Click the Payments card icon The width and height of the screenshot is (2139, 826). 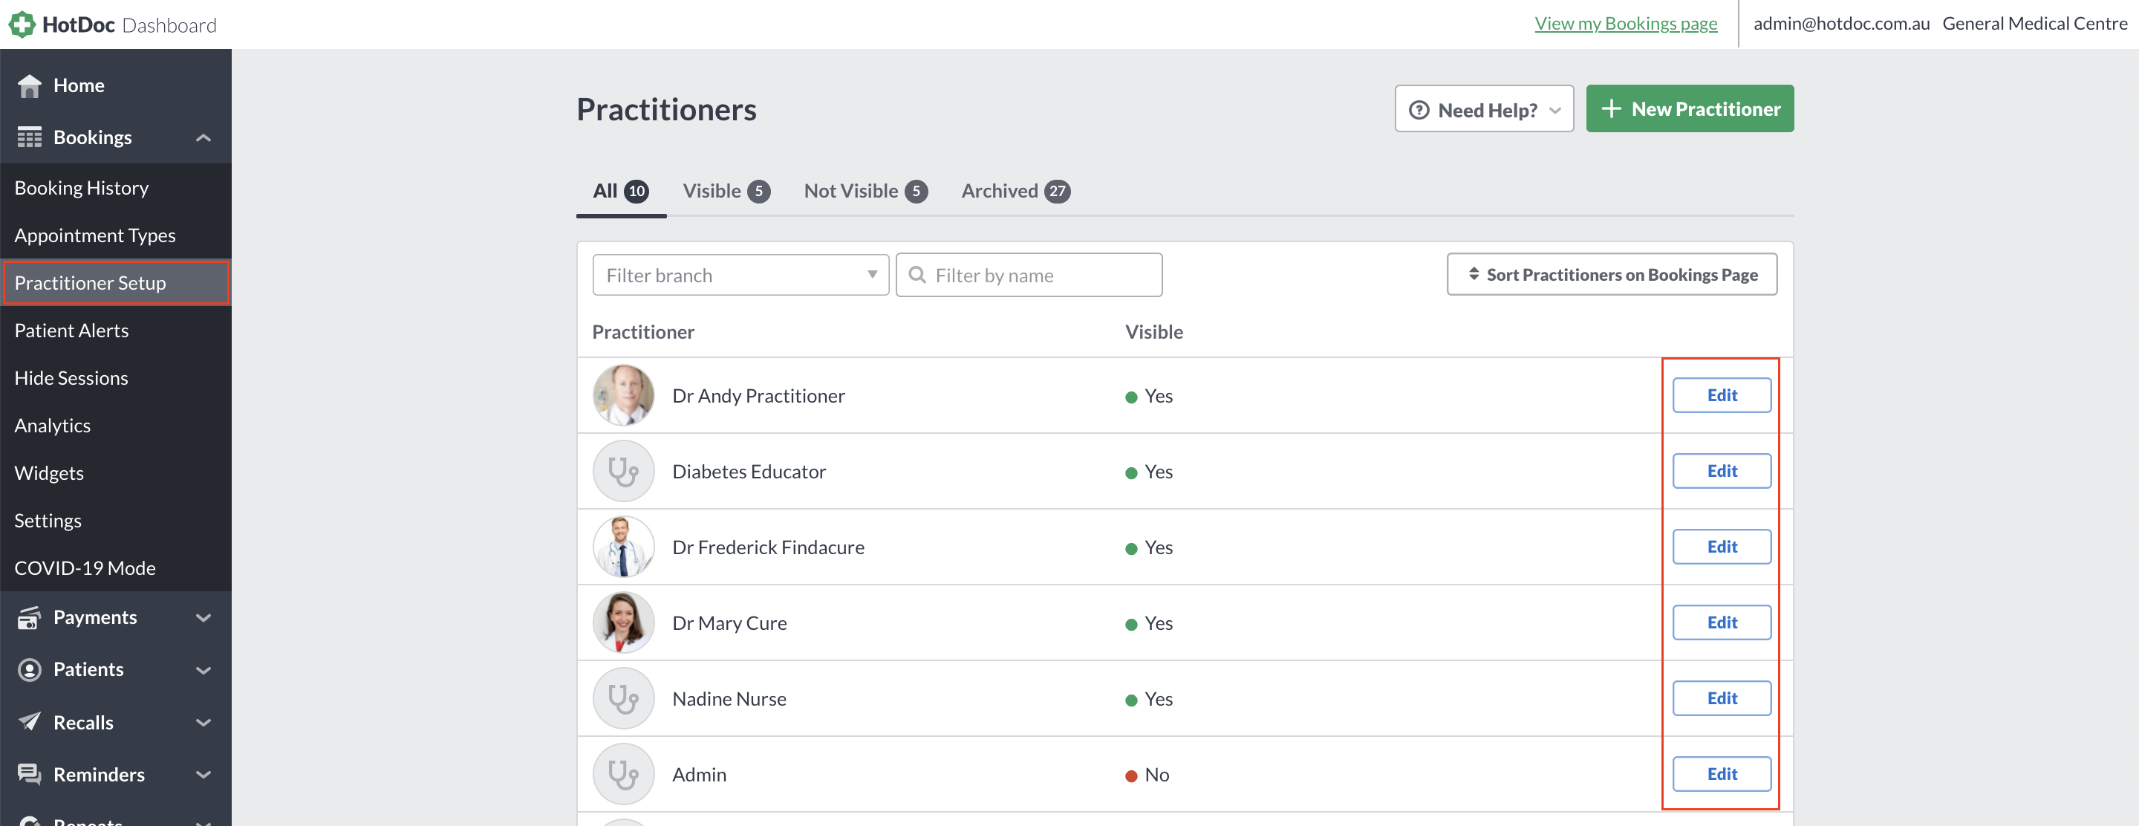[x=30, y=617]
